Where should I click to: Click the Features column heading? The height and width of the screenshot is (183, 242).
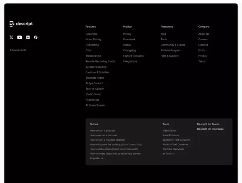pos(91,27)
